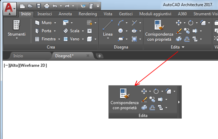Select the Porta door tool

(43, 31)
